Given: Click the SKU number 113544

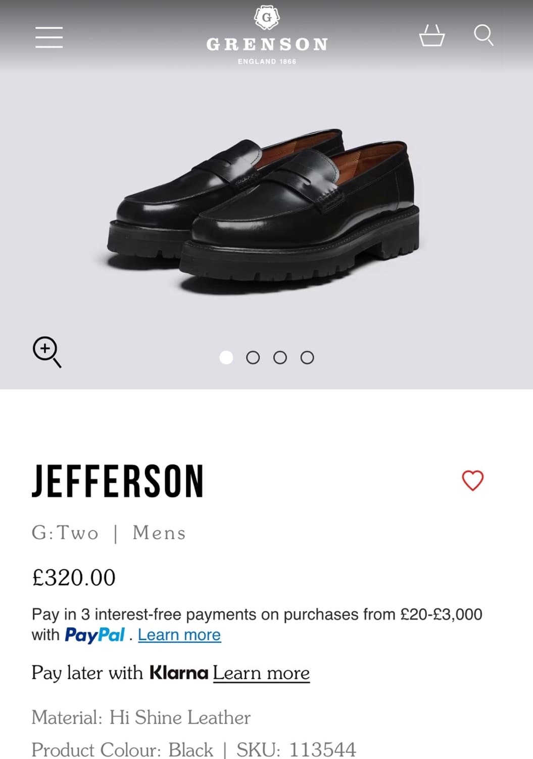Looking at the screenshot, I should (x=322, y=749).
